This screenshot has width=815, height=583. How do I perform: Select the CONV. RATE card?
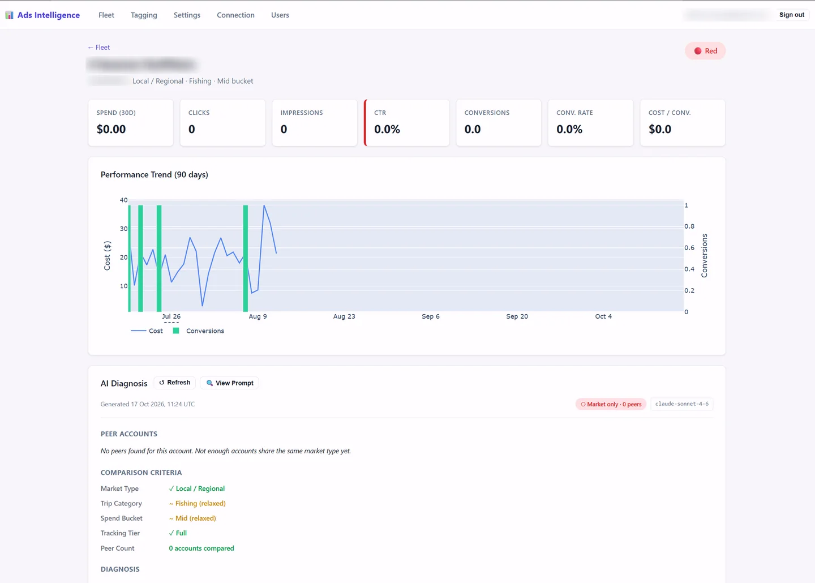(x=590, y=123)
